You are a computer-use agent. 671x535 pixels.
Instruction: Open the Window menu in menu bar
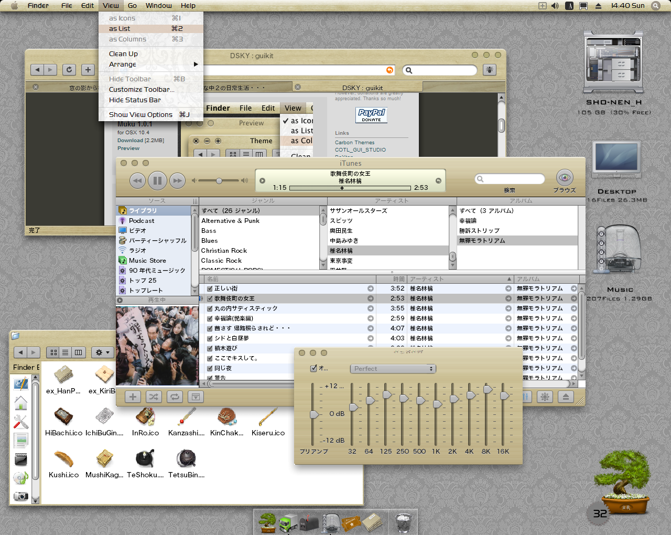point(159,6)
